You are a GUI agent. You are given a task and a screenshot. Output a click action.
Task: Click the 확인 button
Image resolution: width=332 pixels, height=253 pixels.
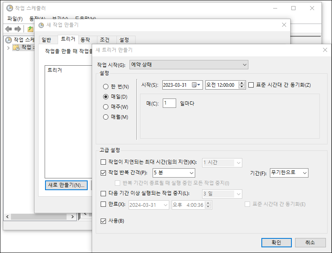tap(276, 242)
